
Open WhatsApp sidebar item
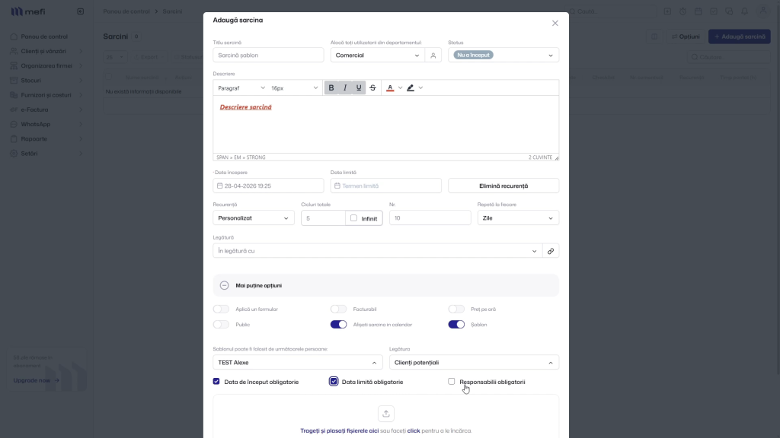click(45, 124)
